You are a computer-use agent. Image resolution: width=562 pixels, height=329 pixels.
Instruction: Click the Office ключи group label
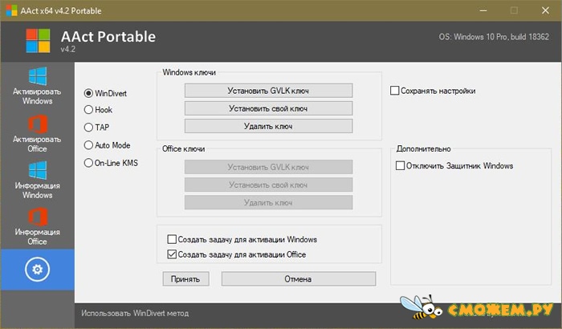click(184, 148)
